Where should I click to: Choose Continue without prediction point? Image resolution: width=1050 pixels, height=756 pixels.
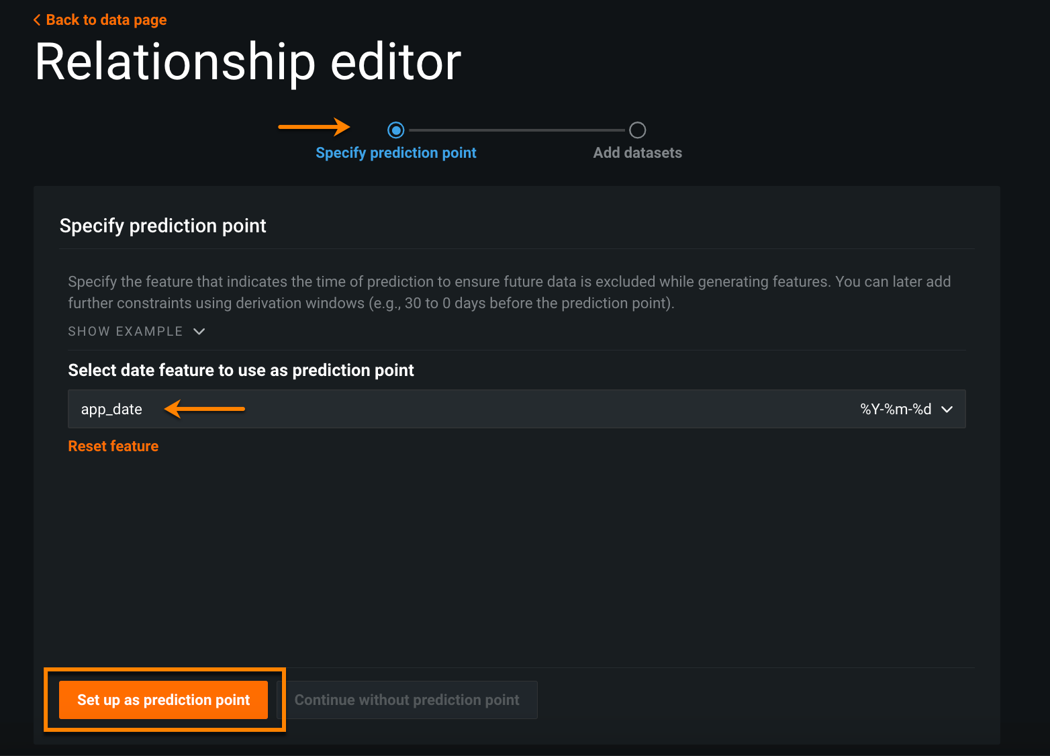coord(407,700)
